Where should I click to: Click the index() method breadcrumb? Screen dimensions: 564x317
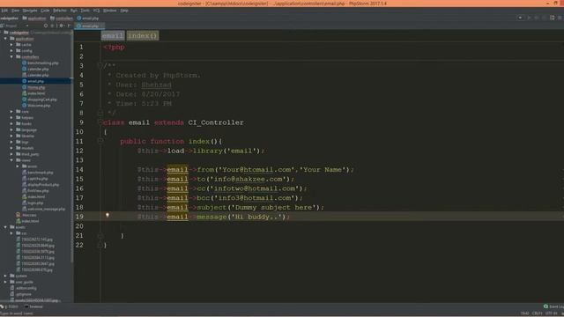(143, 35)
